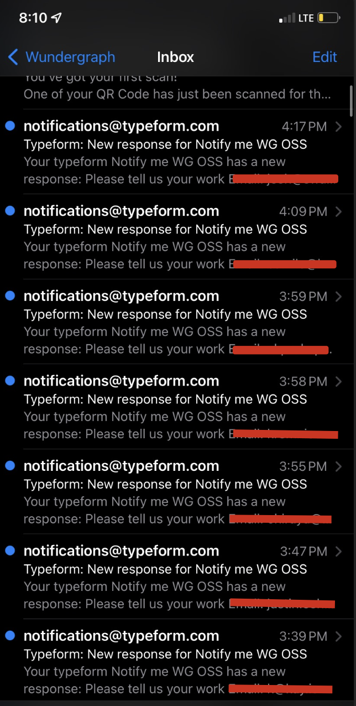Tap the Wundergraph back label
Screen dimensions: 356x706
(x=70, y=56)
